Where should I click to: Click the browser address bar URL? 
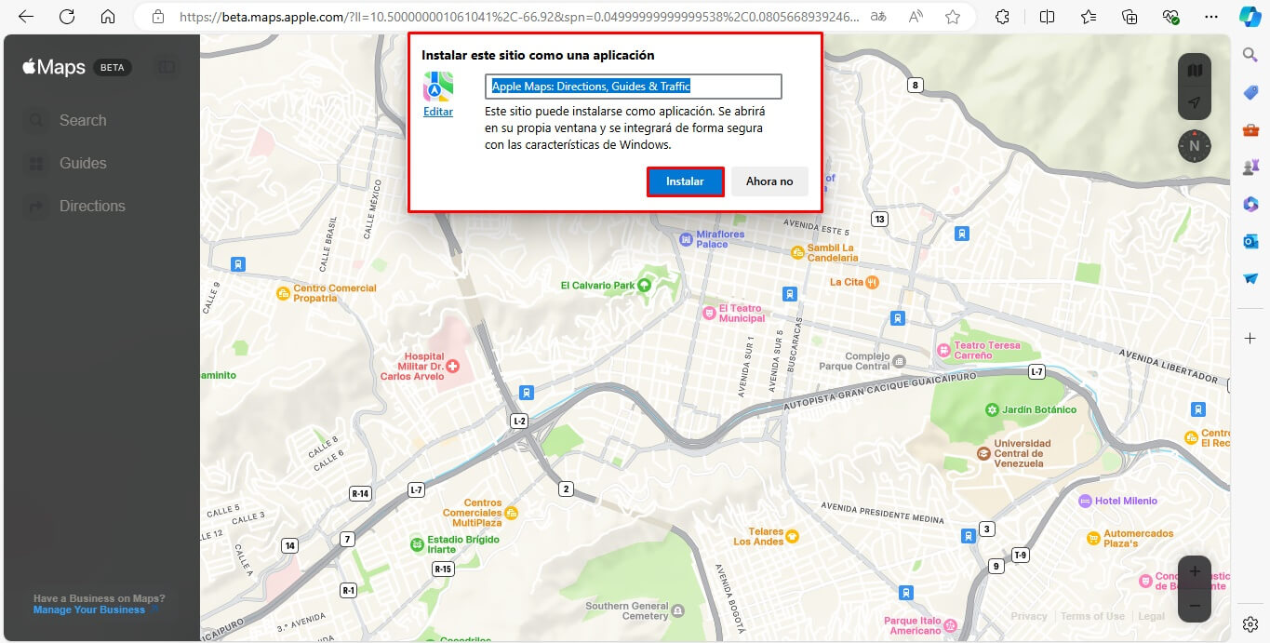tap(519, 17)
